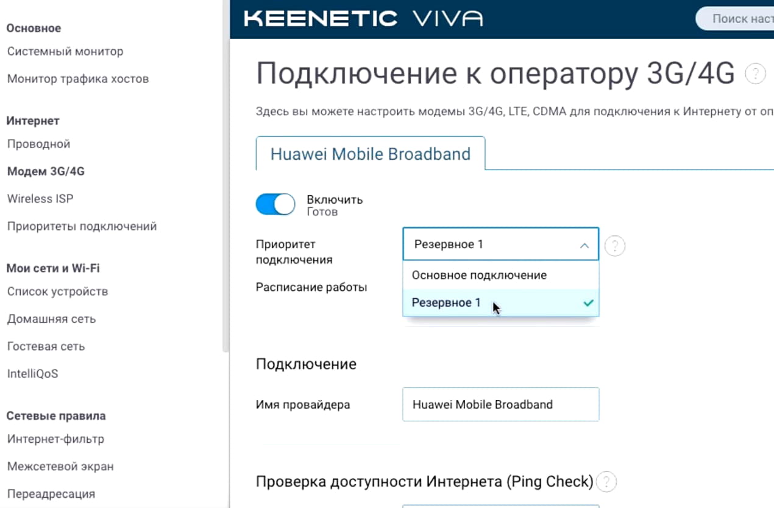Open help icon beside page title

[756, 74]
